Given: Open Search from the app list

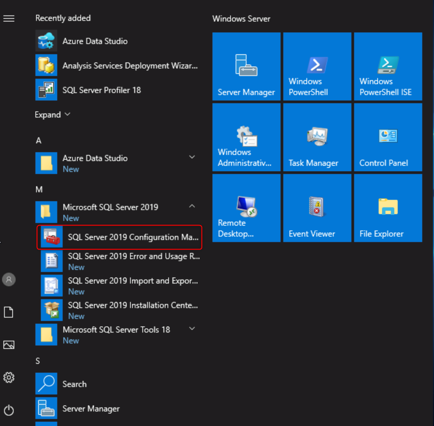Looking at the screenshot, I should [118, 384].
